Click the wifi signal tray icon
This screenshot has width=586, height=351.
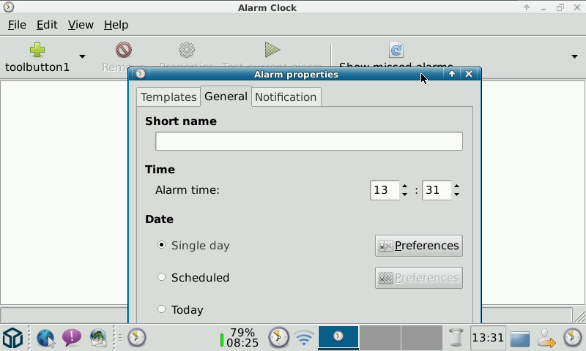coord(304,338)
